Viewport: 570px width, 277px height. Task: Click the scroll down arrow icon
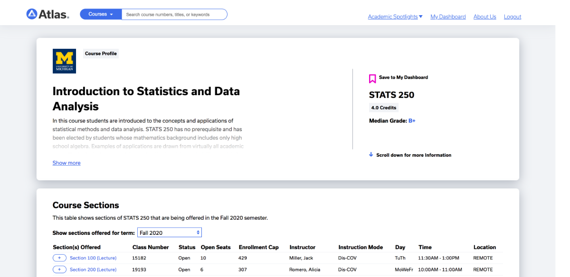371,154
